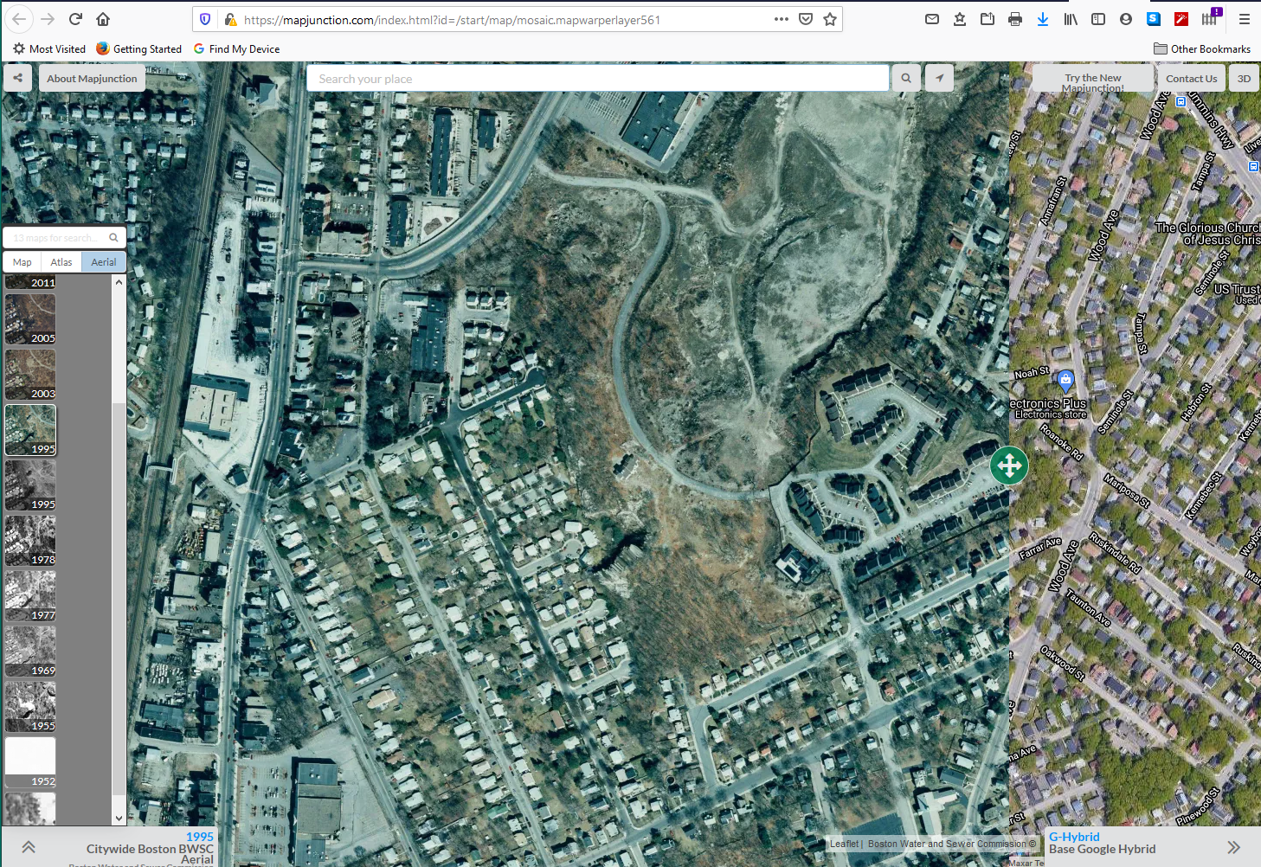Click the magnifier next to the place search bar
Screen dimensions: 1261x867
click(x=905, y=78)
